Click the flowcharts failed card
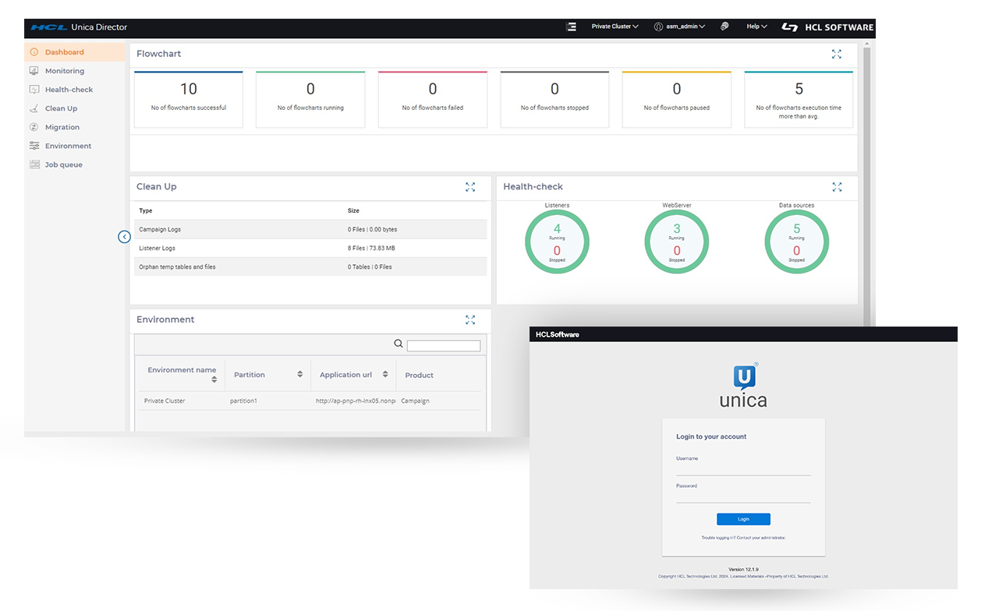 click(433, 99)
